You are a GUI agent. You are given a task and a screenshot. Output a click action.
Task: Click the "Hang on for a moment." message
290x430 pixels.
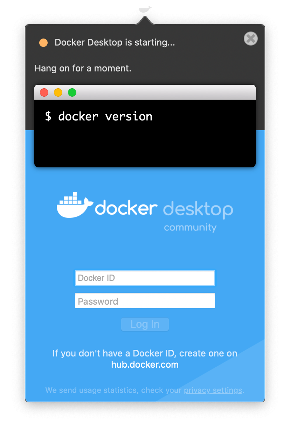[83, 68]
